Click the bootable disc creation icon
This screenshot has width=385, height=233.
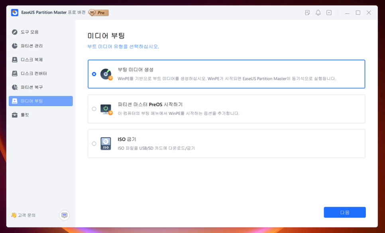point(106,74)
